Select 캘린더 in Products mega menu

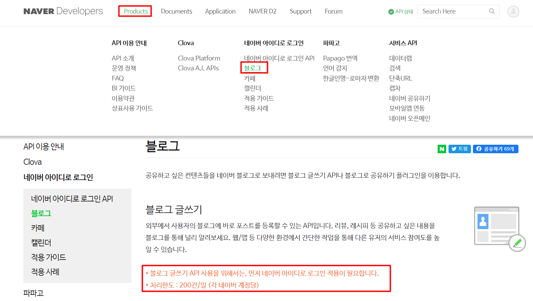pos(252,88)
